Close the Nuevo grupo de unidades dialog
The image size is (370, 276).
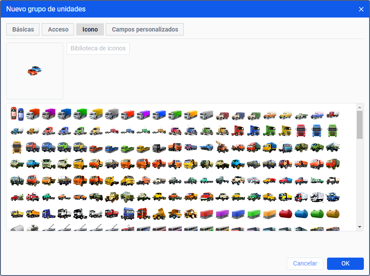[361, 9]
